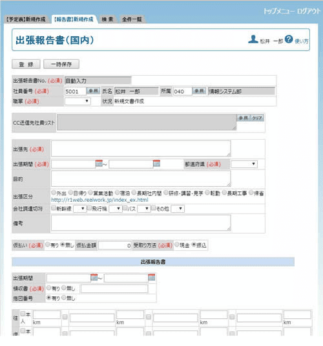This screenshot has height=346, width=323.
Task: Go to トップメニュー
Action: (x=278, y=11)
